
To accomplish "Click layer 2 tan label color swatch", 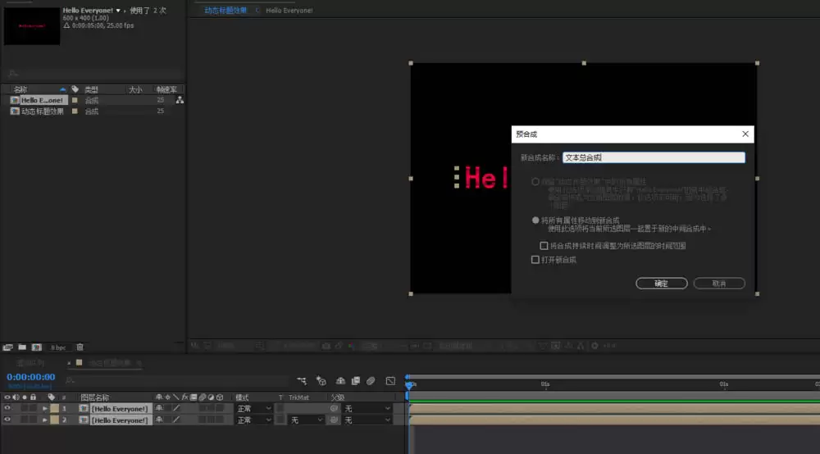I will point(54,420).
